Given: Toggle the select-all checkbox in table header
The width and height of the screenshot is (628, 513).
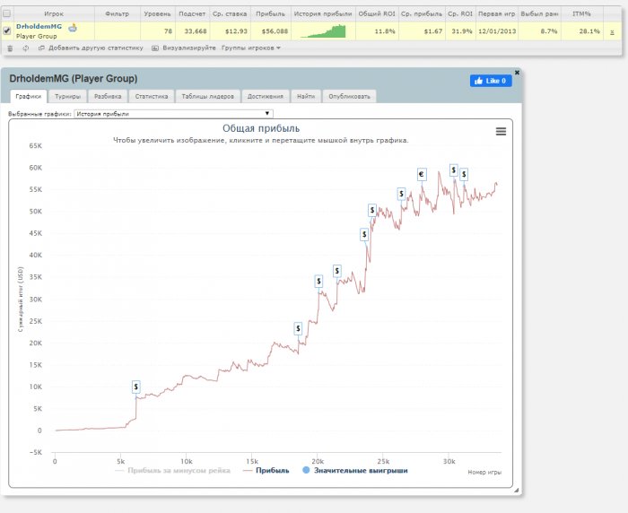Looking at the screenshot, I should coord(7,14).
